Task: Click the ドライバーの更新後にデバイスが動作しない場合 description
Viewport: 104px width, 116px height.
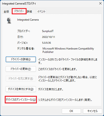Action: 68,79
